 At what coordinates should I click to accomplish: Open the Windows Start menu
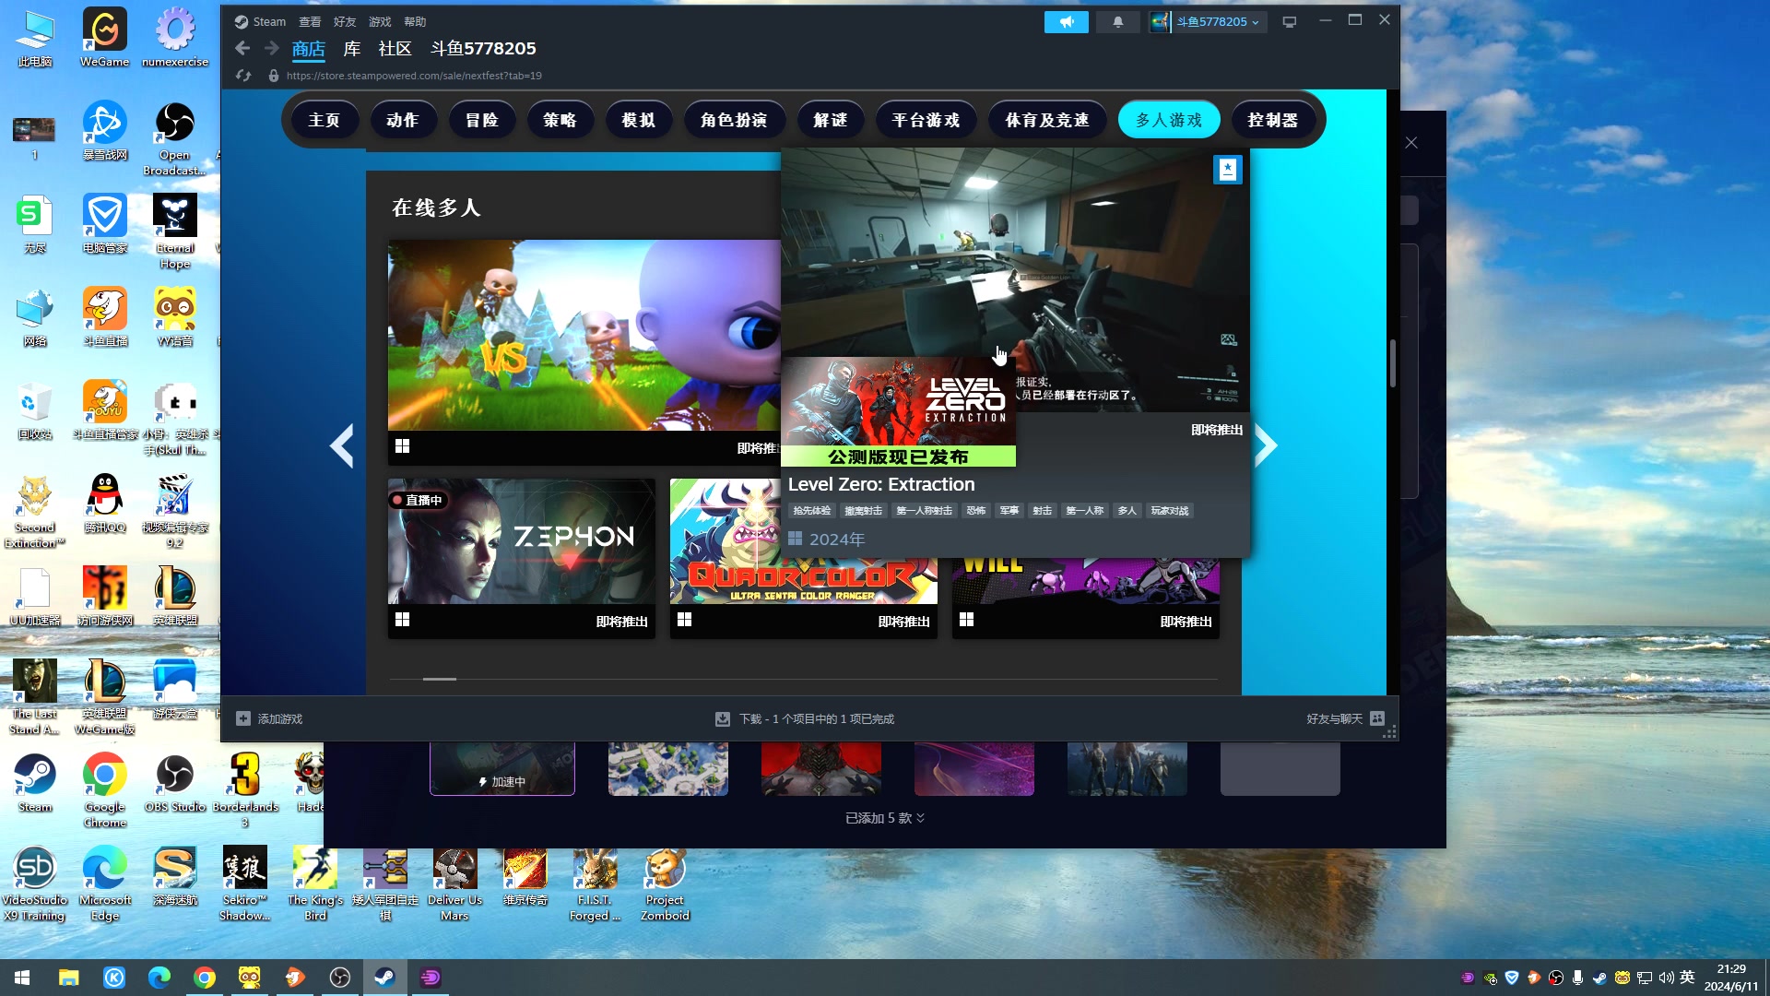click(x=22, y=978)
